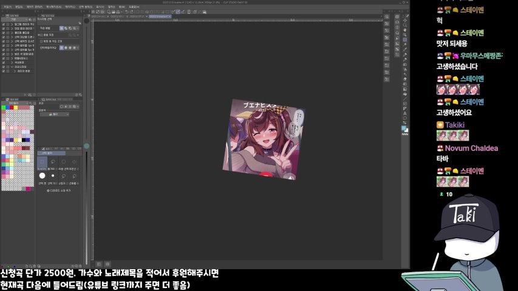Open the color set name dropdown
The height and width of the screenshot is (291, 518).
[x=15, y=103]
